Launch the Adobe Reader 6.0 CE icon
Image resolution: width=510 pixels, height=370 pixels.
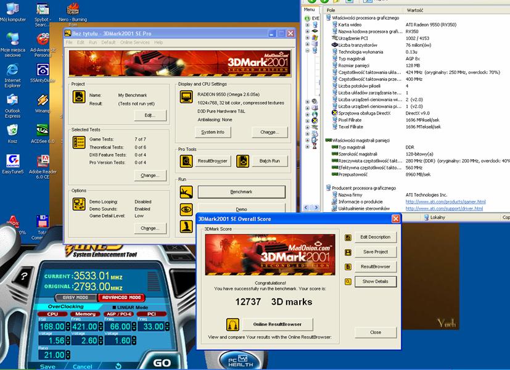point(43,166)
